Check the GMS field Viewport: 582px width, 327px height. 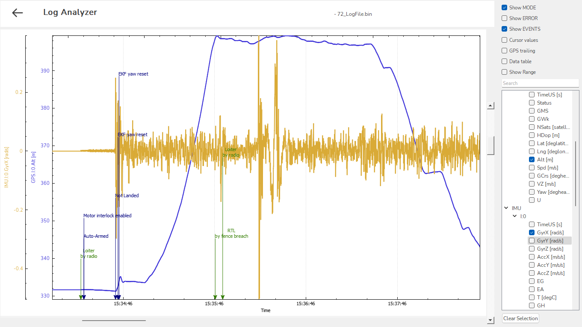click(x=532, y=111)
